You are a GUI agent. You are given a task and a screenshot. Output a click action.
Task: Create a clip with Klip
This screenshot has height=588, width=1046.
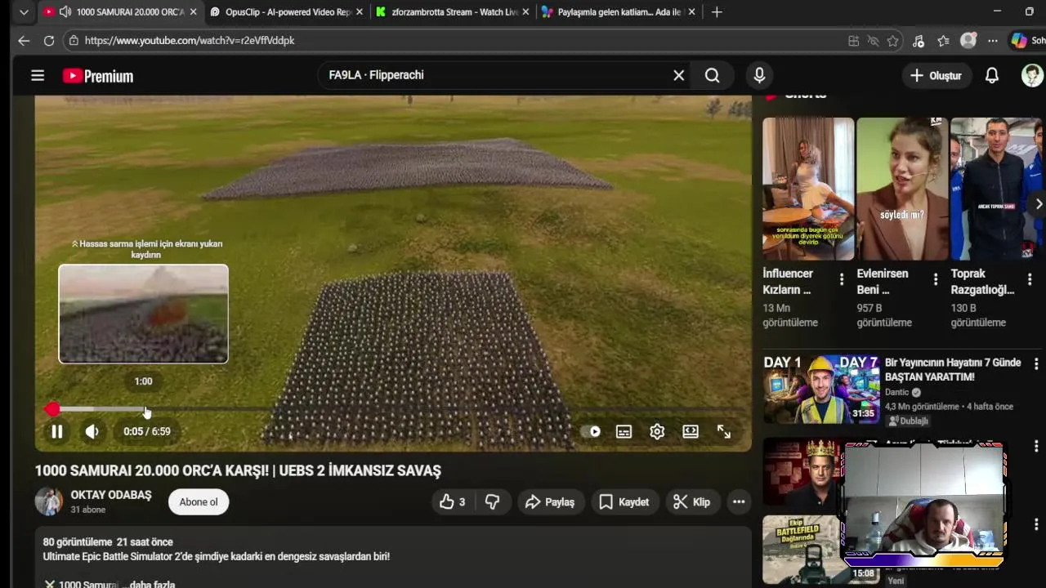click(x=691, y=501)
